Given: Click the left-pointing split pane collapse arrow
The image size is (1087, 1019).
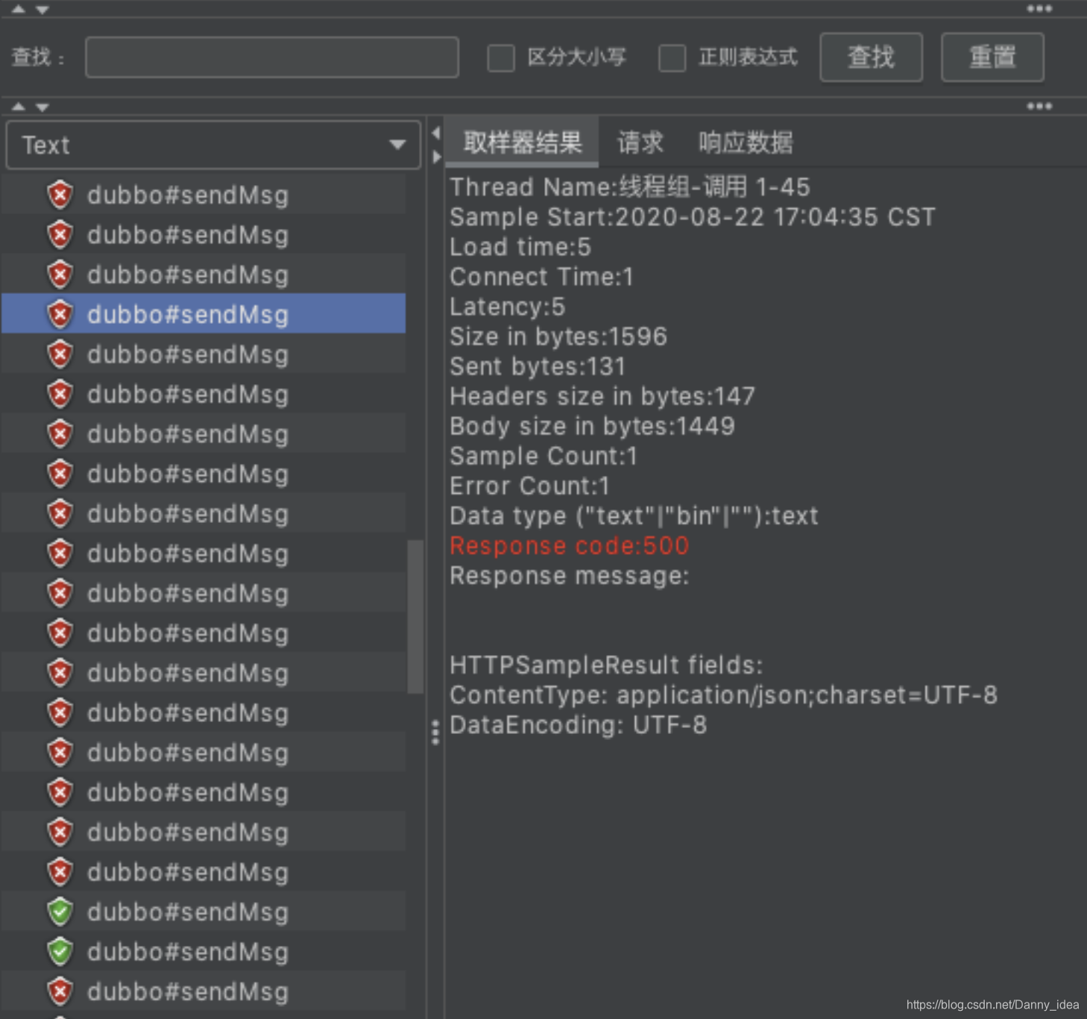Looking at the screenshot, I should click(436, 134).
